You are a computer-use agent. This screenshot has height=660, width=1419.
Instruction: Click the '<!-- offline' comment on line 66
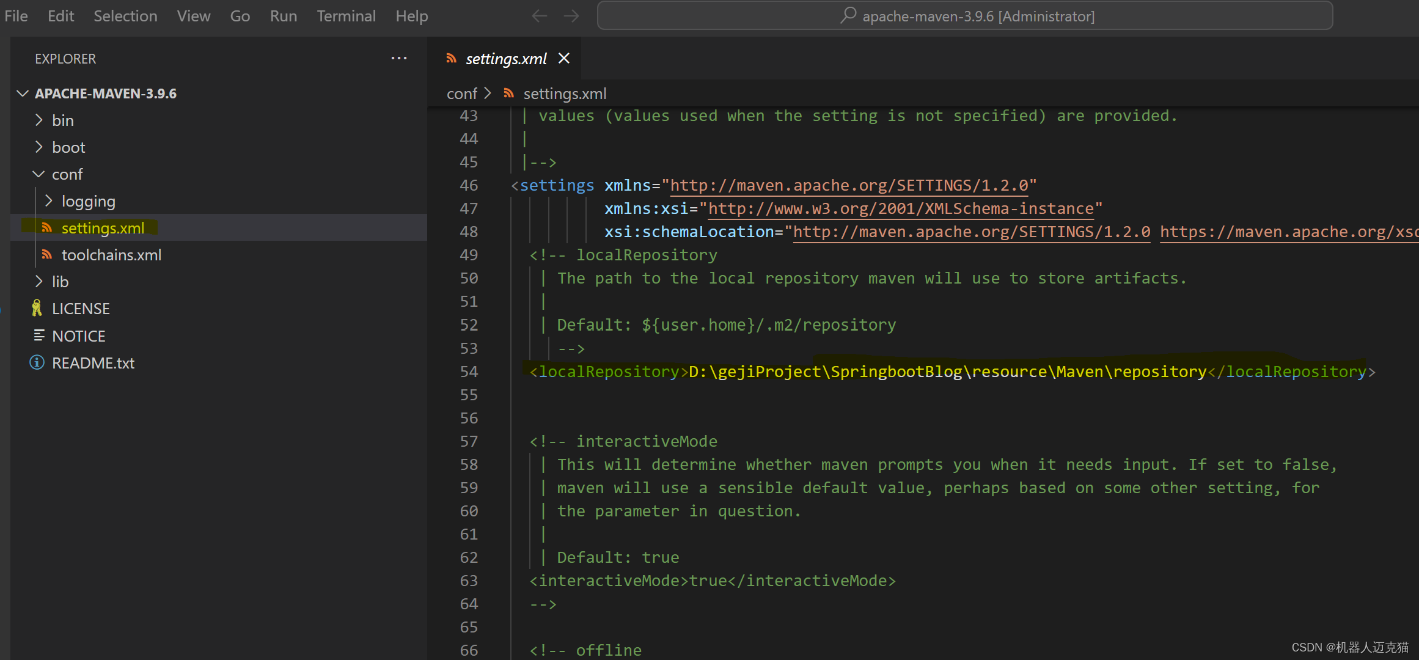point(585,650)
